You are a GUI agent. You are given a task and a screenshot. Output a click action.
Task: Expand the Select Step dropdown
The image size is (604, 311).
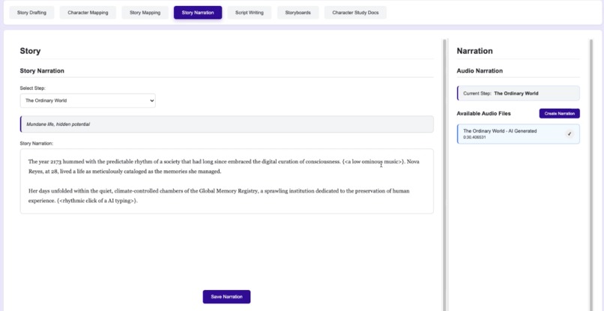click(88, 100)
